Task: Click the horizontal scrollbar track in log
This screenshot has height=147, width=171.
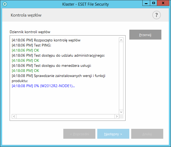Action: coord(65,116)
